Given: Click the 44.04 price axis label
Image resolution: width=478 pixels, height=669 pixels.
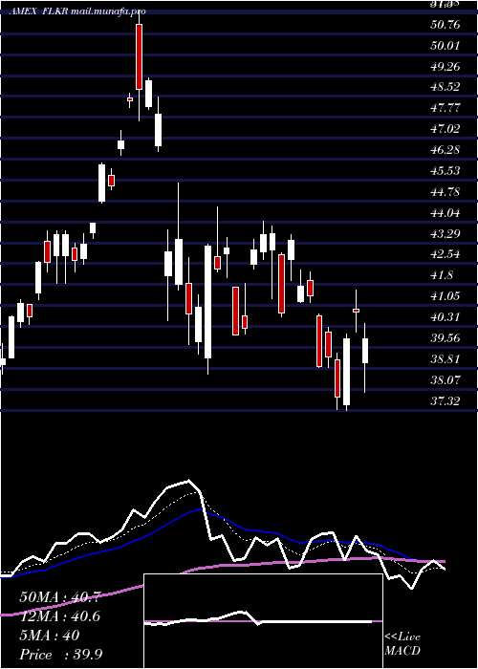Looking at the screenshot, I should tap(445, 212).
